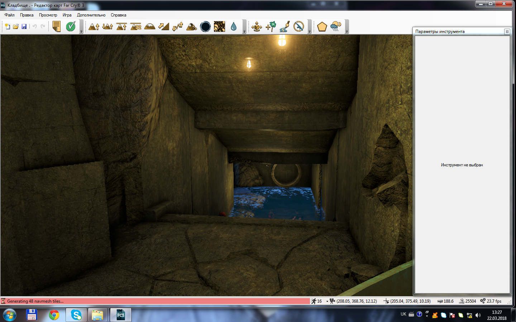Open the floppy disk app in taskbar

[x=32, y=315]
